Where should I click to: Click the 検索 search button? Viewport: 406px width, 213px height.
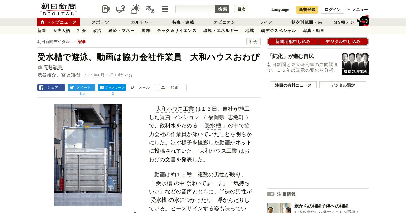tap(222, 9)
